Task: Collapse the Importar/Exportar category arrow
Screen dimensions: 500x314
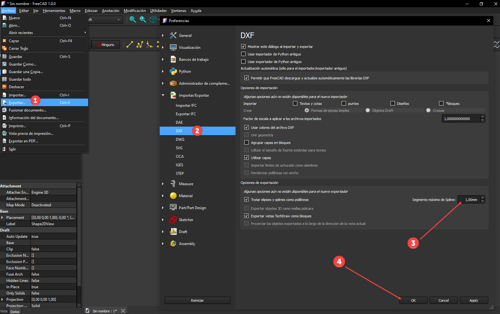Action: click(x=163, y=95)
